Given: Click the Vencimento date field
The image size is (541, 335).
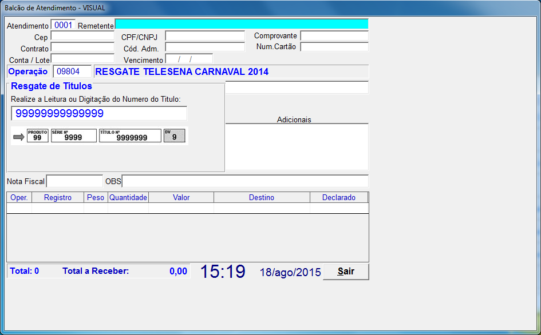Looking at the screenshot, I should (189, 58).
